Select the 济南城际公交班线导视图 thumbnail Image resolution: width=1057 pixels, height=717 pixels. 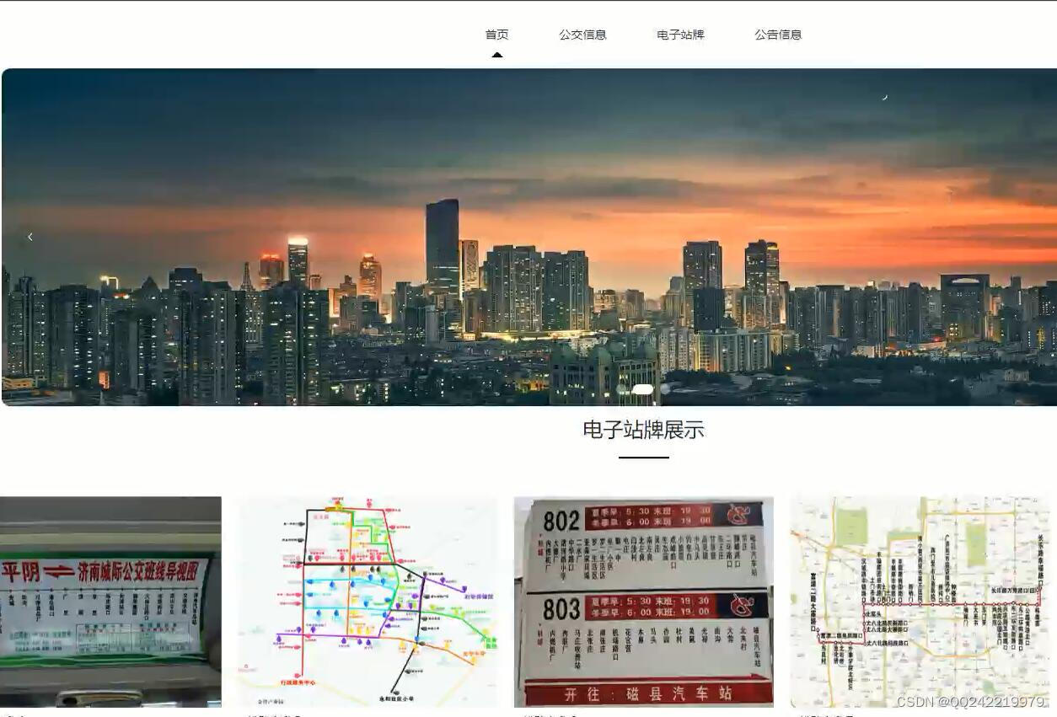[110, 600]
